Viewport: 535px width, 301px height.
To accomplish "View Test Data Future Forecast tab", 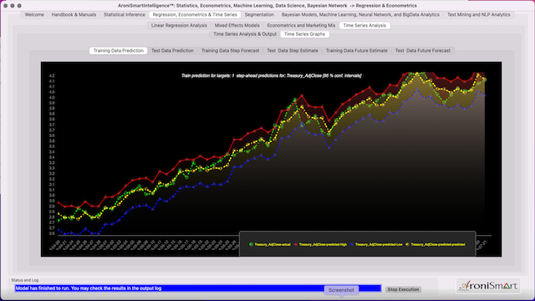I will (x=423, y=50).
